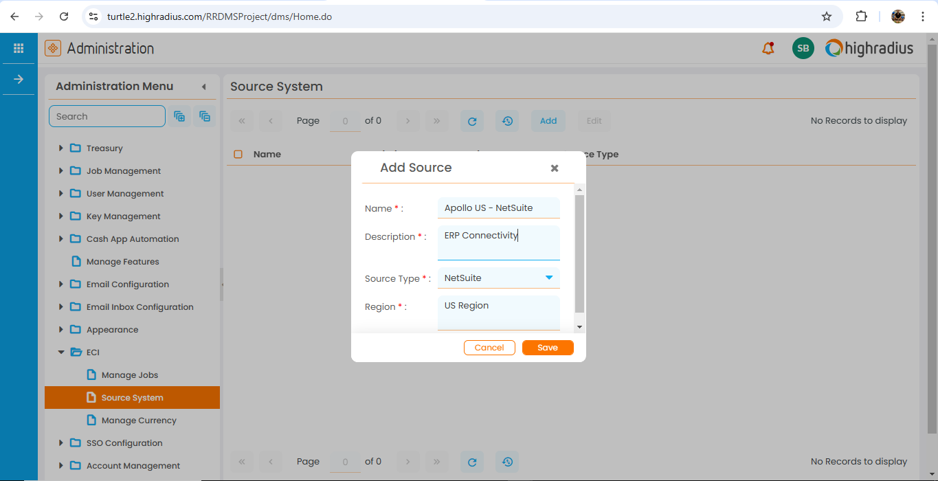The image size is (938, 481).
Task: Open Manage Currency under ECI
Action: (x=139, y=421)
